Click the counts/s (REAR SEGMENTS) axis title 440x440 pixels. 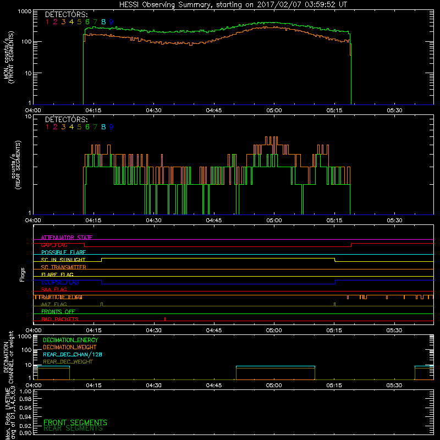point(15,164)
